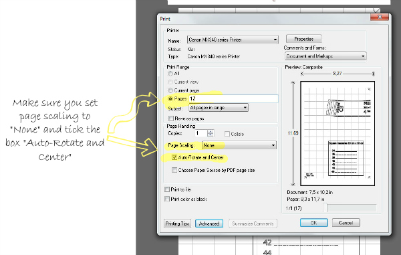The height and width of the screenshot is (255, 401).
Task: Expand Comments and Forms dropdown
Action: pyautogui.click(x=325, y=56)
